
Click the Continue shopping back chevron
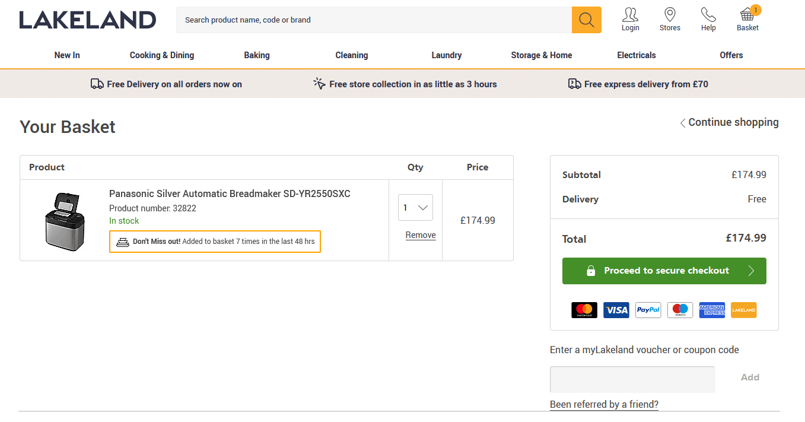click(683, 123)
